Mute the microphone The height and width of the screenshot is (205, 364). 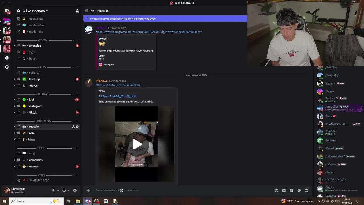point(53,190)
